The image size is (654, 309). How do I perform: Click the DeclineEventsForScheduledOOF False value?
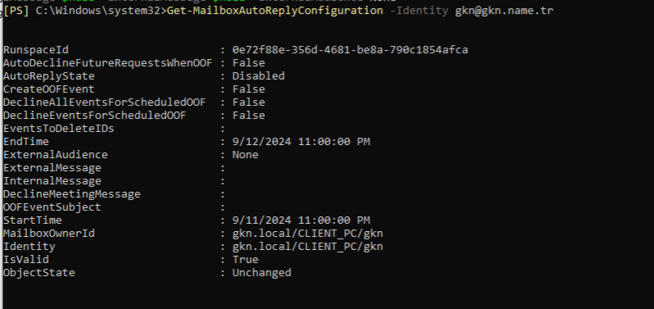click(x=248, y=116)
